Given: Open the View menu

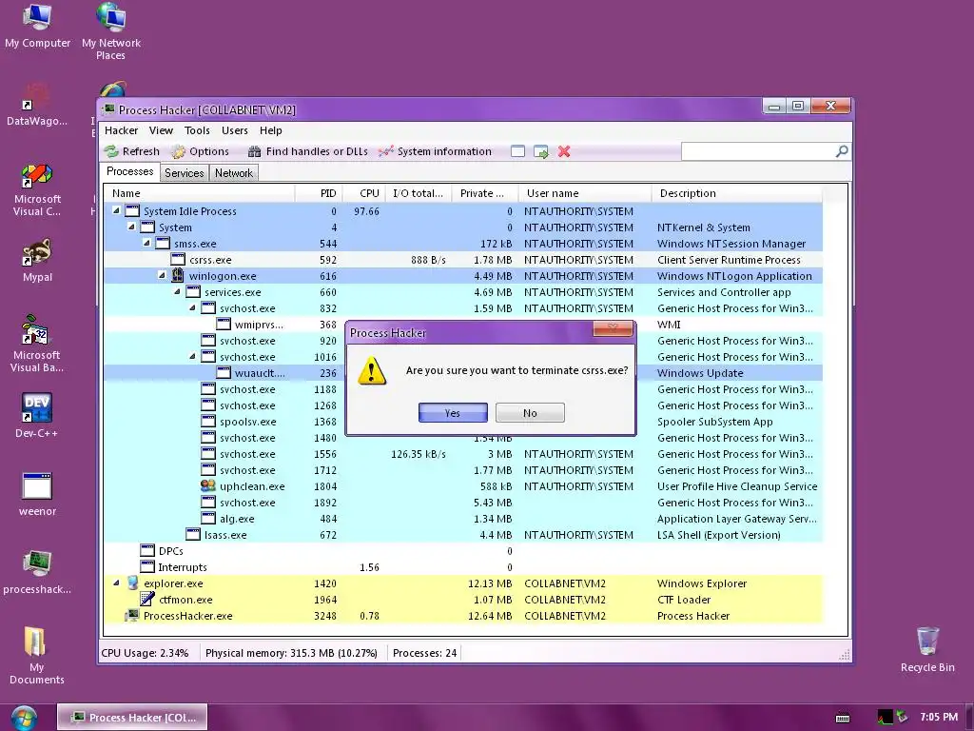Looking at the screenshot, I should click(x=161, y=130).
